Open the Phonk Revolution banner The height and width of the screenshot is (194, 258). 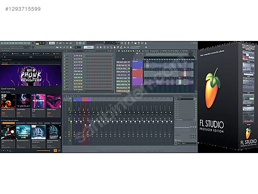point(31,75)
